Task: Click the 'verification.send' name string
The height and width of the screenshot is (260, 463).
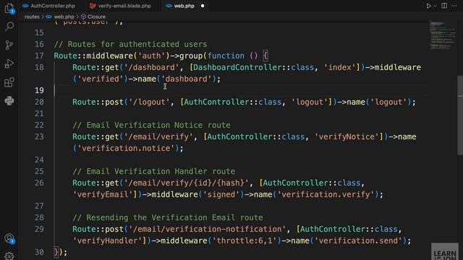Action: pos(358,240)
